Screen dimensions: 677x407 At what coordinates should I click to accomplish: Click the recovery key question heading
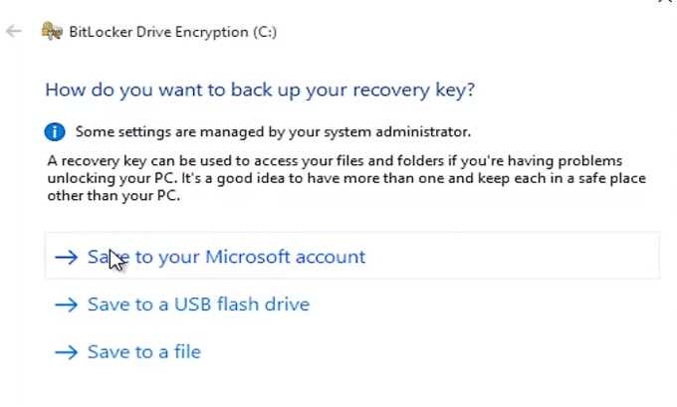tap(260, 91)
